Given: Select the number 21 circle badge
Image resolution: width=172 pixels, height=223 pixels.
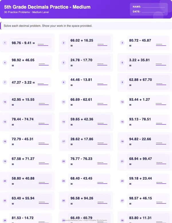Looking at the screenshot, I should (x=122, y=161).
